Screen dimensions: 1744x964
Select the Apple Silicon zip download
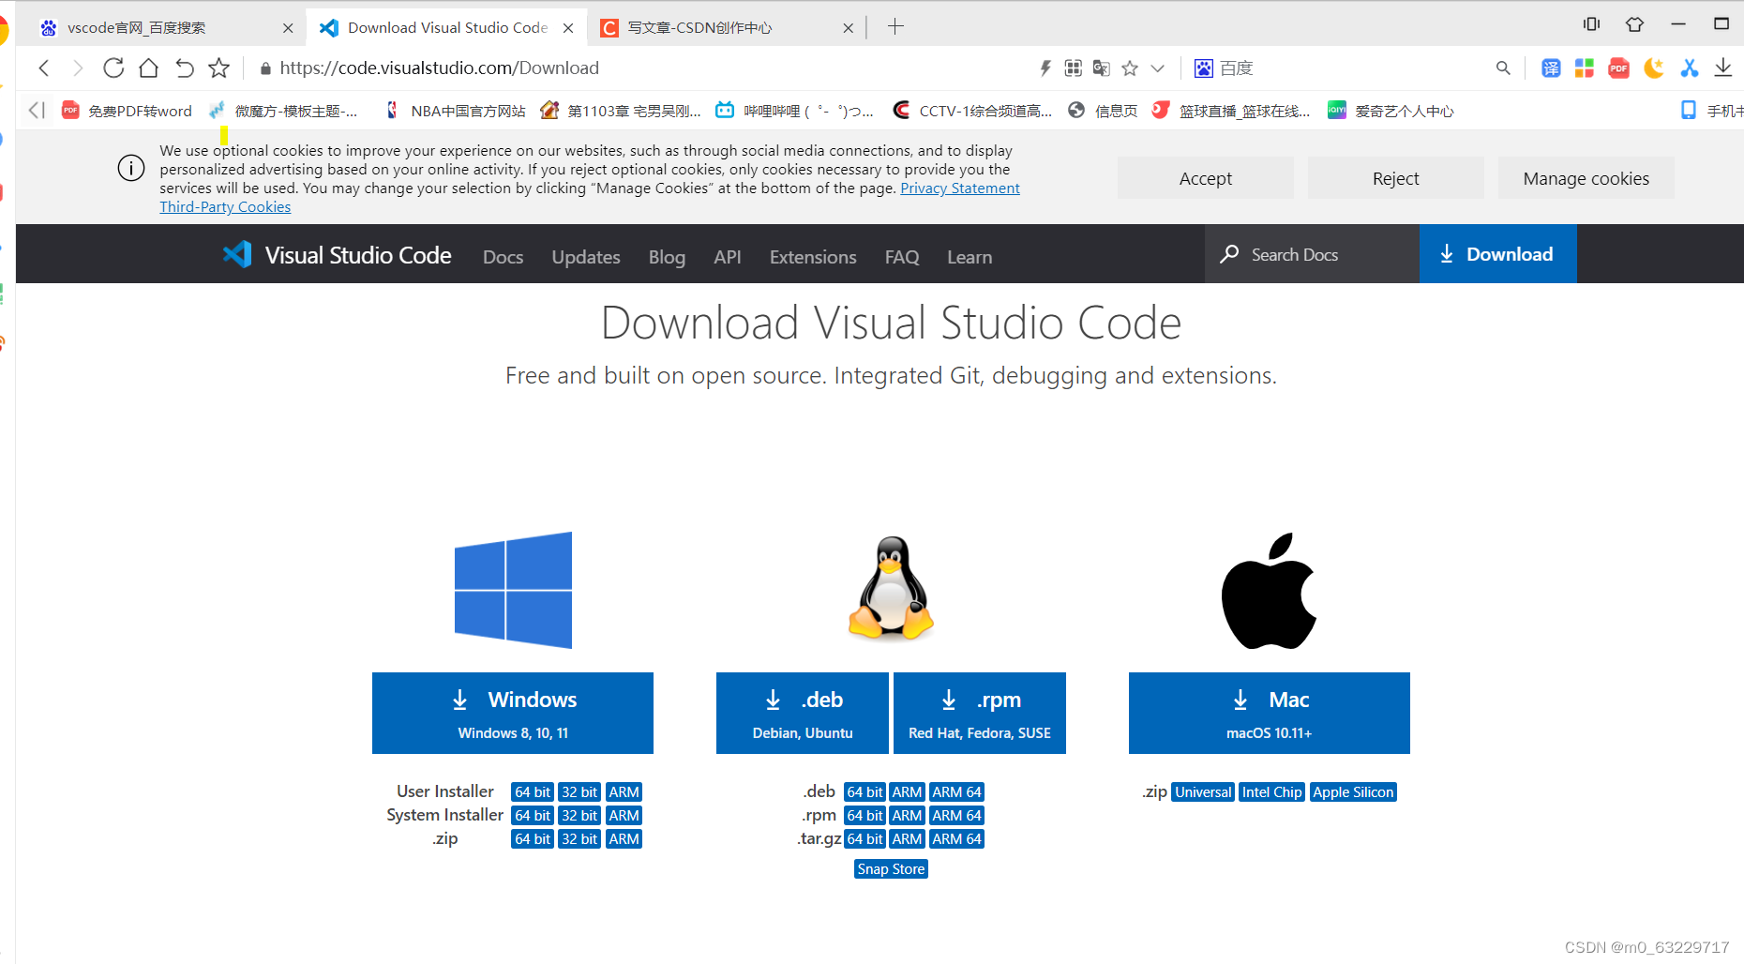click(1353, 792)
